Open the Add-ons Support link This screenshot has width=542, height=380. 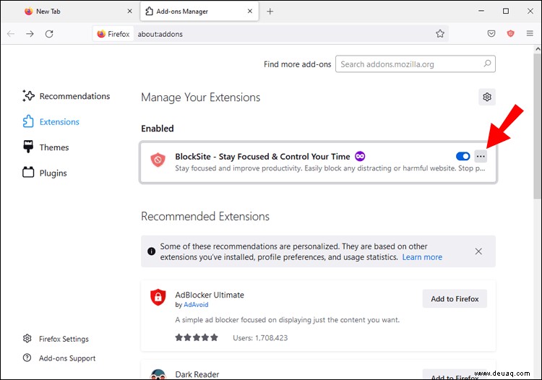point(59,358)
